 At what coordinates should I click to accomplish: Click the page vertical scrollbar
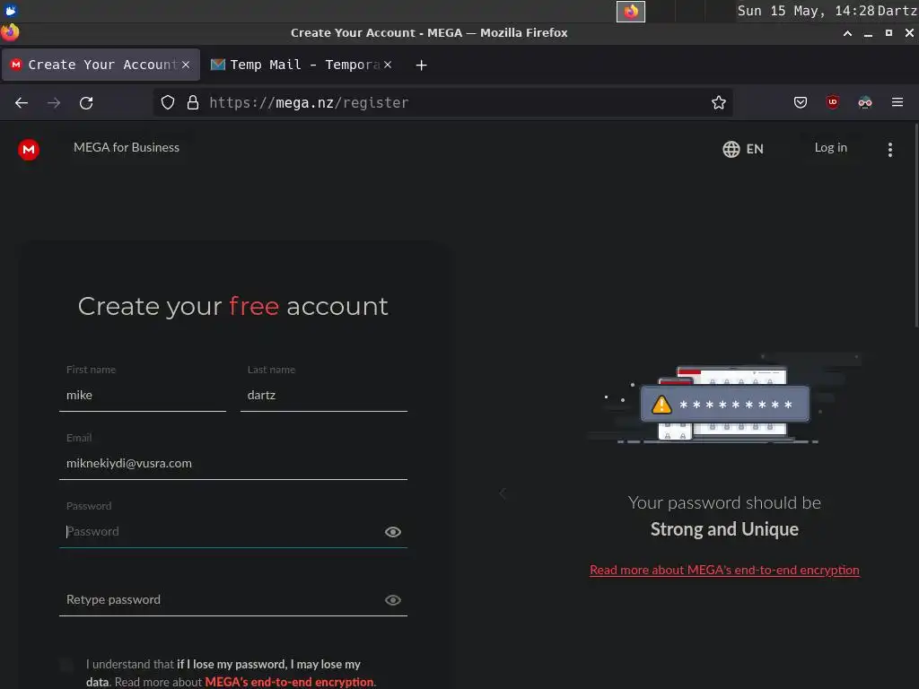point(915,225)
